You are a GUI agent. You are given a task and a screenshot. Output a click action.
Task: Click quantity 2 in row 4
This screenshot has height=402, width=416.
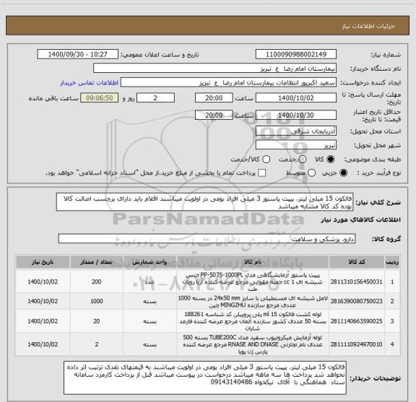pos(97,344)
